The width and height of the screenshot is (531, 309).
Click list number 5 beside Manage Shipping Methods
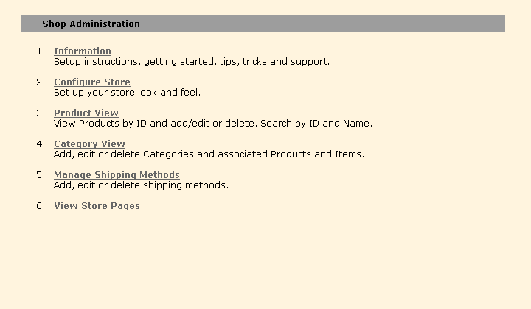click(x=41, y=175)
